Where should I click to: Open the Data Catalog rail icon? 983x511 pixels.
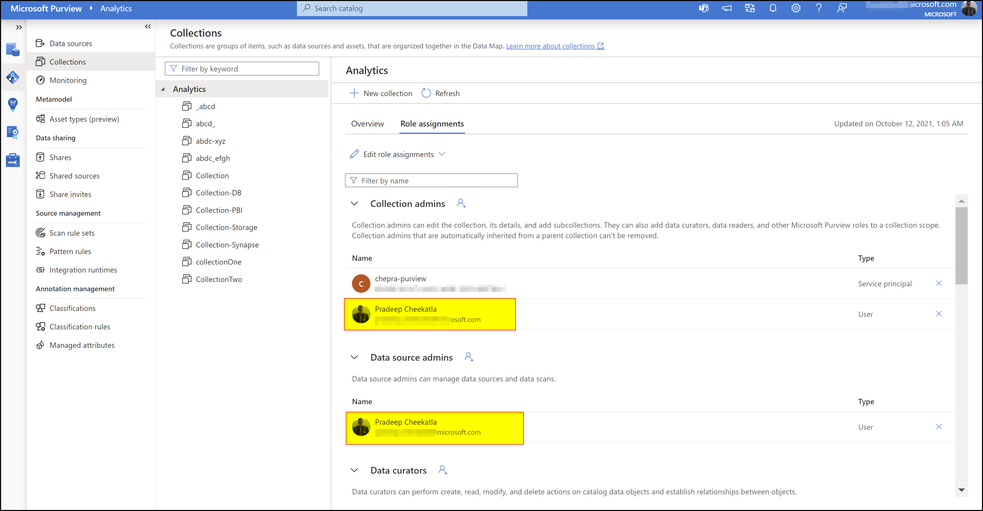tap(13, 50)
